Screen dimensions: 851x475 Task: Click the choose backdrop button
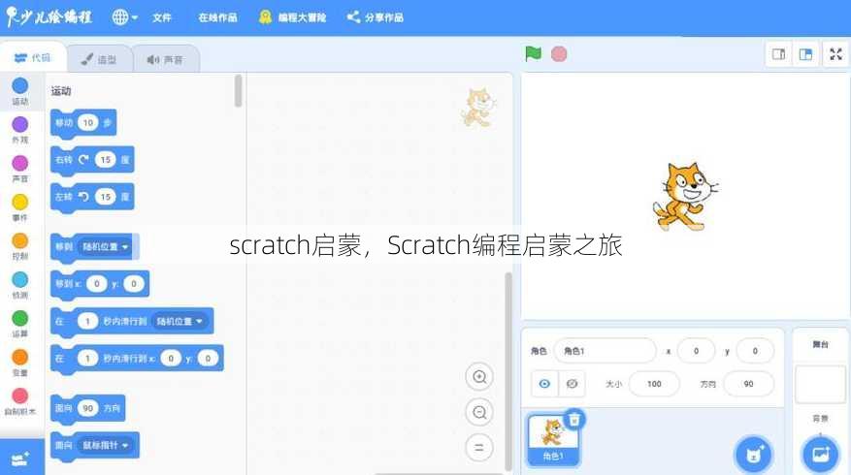pyautogui.click(x=820, y=455)
